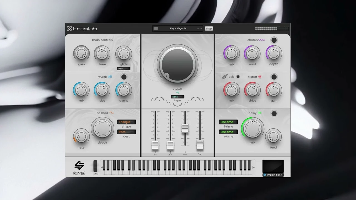Open the preset list hamburger menu
The image size is (356, 200).
pos(156,28)
